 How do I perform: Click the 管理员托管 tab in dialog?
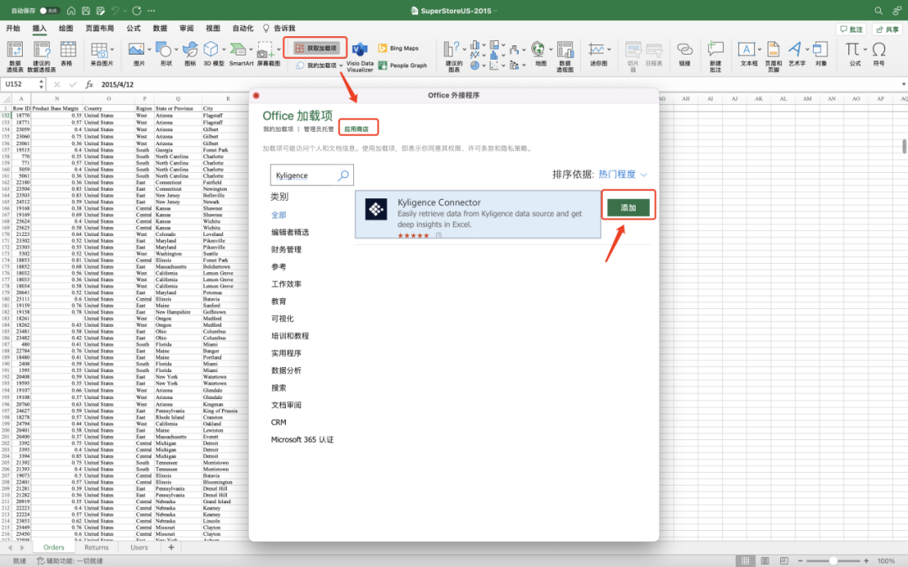tap(319, 129)
